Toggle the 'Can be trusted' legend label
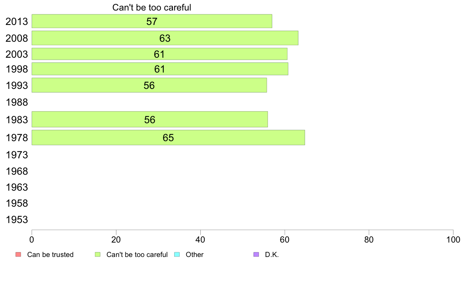Image resolution: width=464 pixels, height=287 pixels. coord(50,255)
